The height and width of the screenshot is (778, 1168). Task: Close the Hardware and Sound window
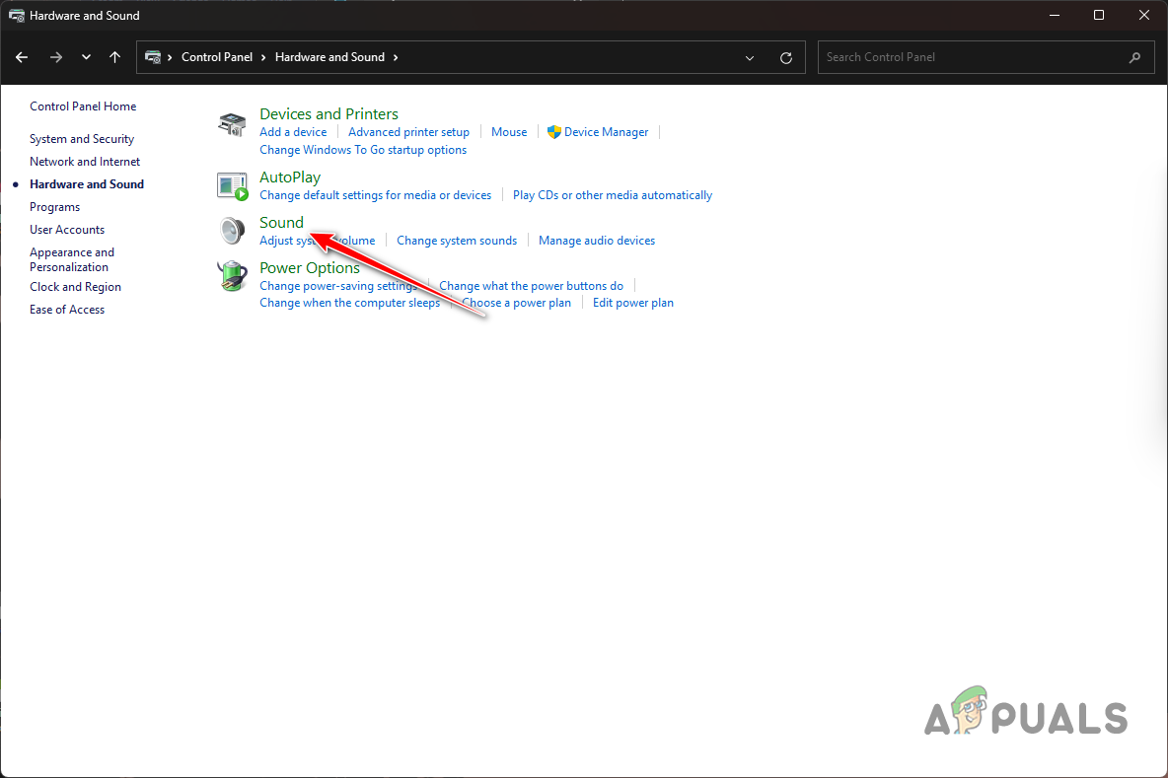(x=1144, y=16)
